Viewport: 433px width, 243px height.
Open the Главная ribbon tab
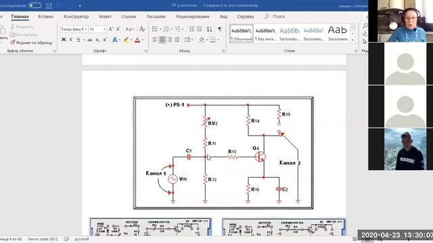point(20,16)
